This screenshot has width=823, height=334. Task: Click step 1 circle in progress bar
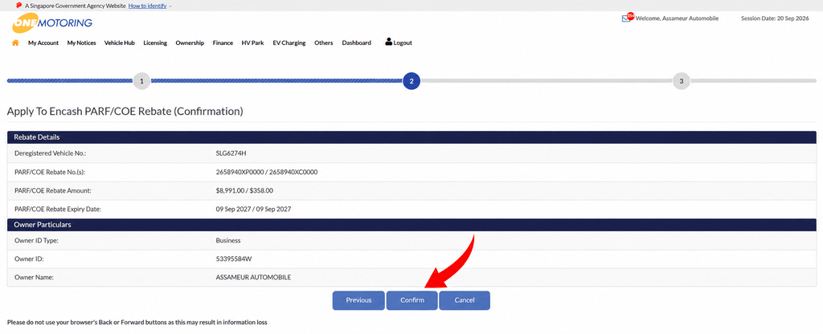pos(141,81)
